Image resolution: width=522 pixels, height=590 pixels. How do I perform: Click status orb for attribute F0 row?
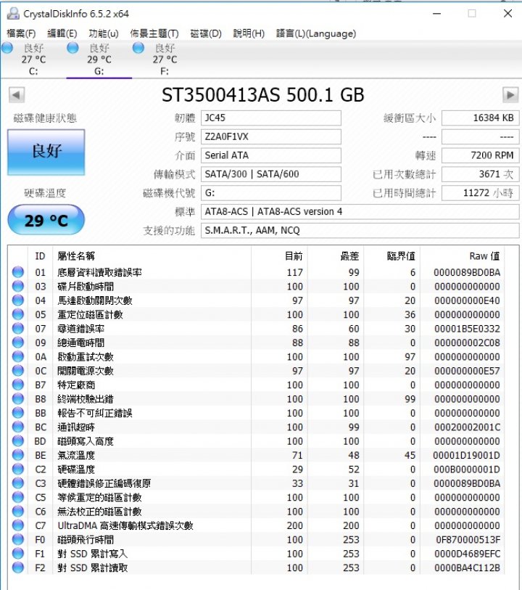tap(17, 539)
